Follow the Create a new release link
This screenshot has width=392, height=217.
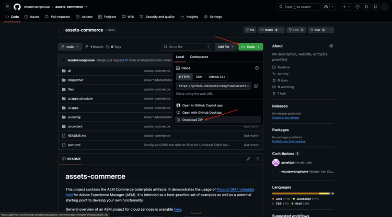pos(285,118)
